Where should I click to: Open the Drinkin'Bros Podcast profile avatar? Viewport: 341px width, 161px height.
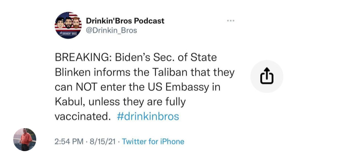(68, 25)
